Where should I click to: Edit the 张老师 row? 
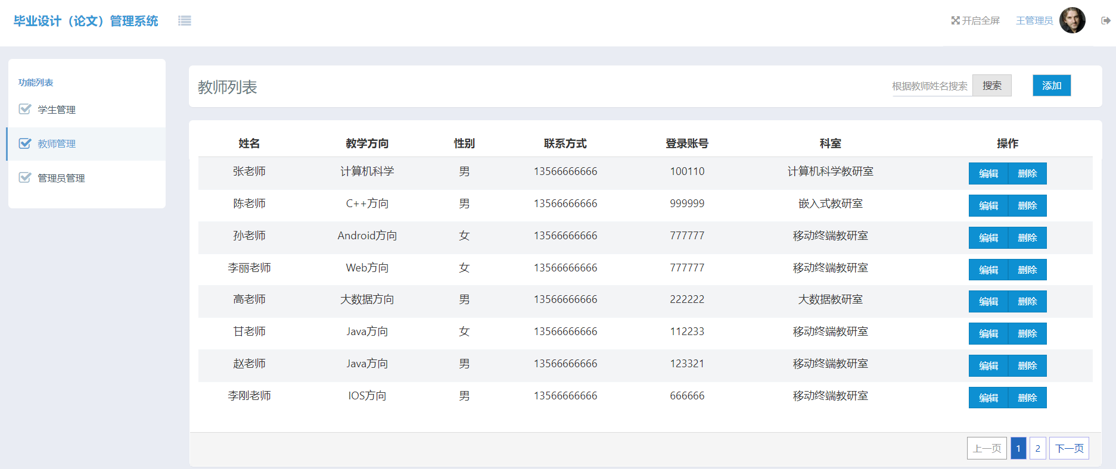(988, 174)
